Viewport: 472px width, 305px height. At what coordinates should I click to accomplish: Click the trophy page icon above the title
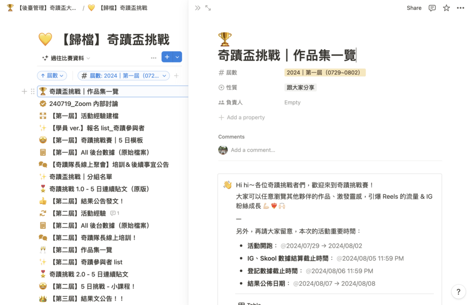pyautogui.click(x=225, y=39)
